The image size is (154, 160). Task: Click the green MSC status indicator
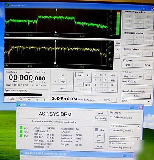(x=21, y=128)
